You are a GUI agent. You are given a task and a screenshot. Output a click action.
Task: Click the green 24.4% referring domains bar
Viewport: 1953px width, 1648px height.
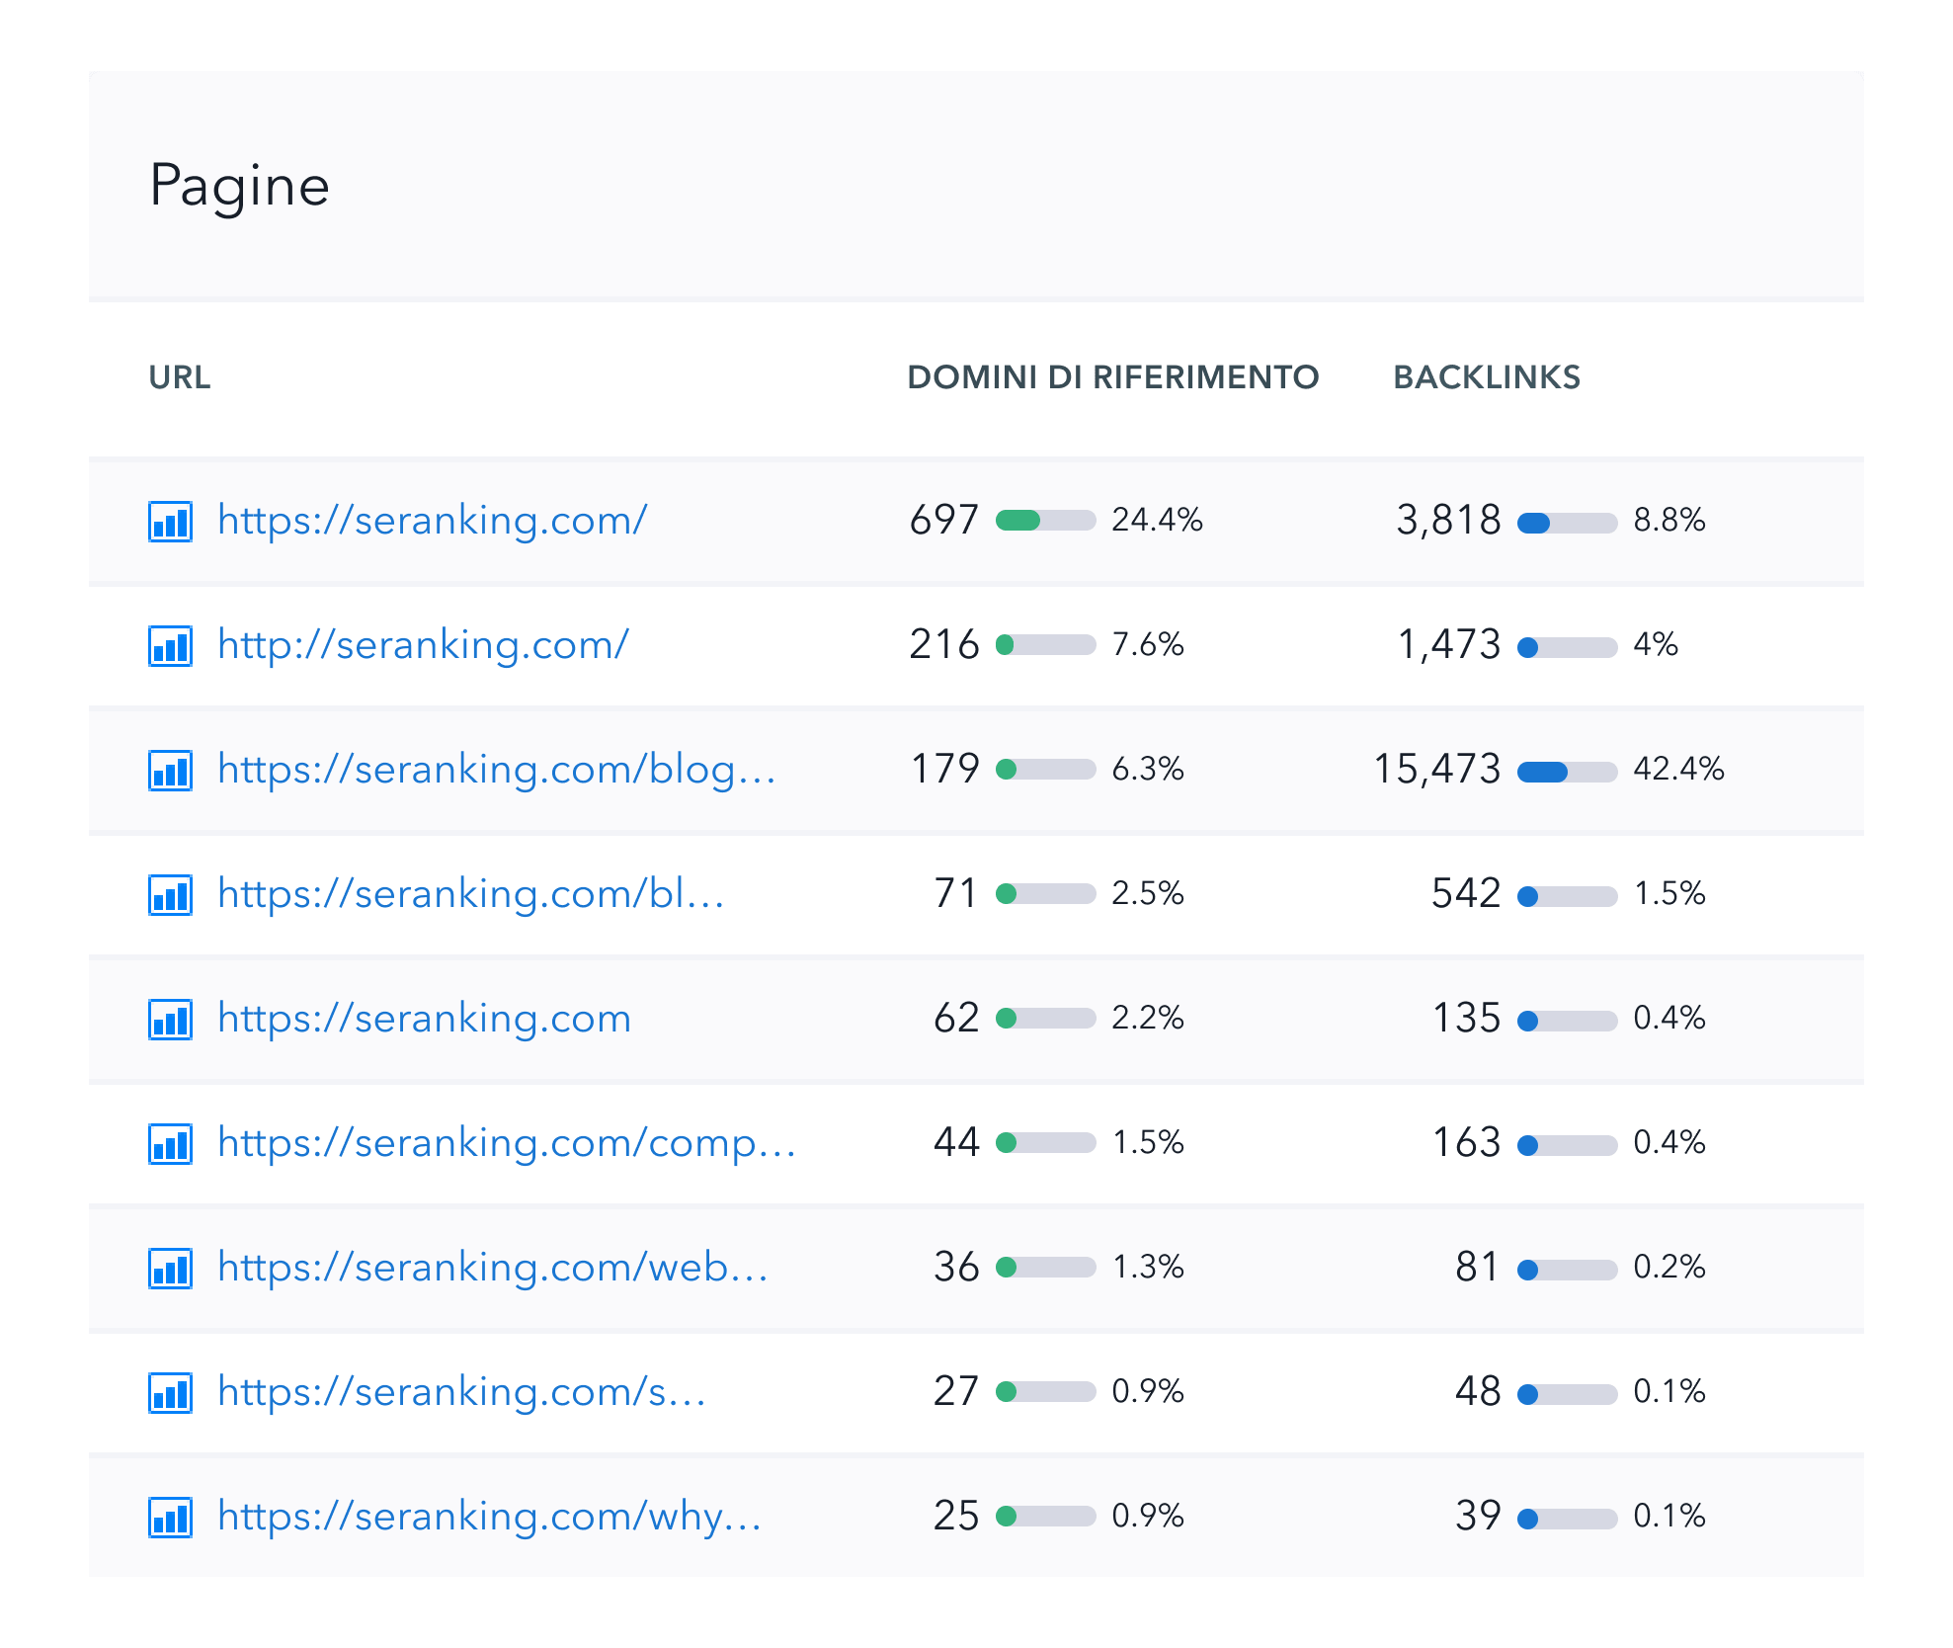[x=1045, y=521]
